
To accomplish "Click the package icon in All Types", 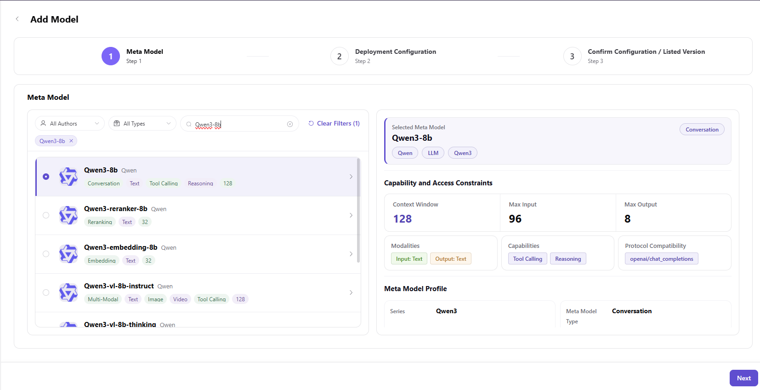I will pyautogui.click(x=117, y=123).
